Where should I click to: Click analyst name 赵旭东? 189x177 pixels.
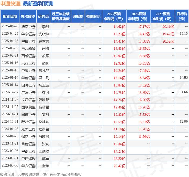tap(44, 122)
